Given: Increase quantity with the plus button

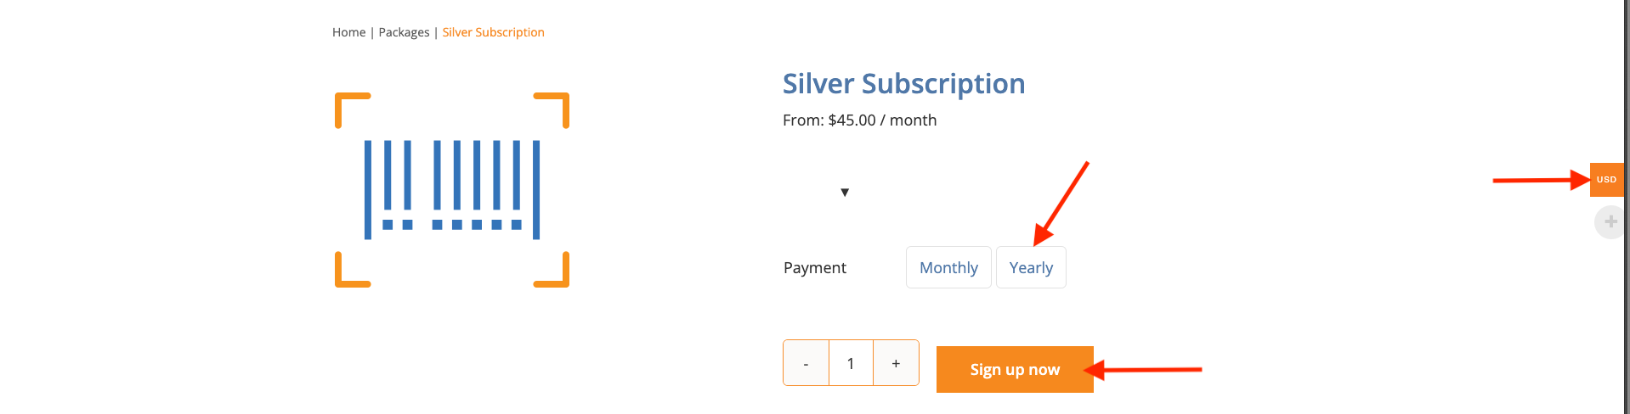Looking at the screenshot, I should coord(896,363).
